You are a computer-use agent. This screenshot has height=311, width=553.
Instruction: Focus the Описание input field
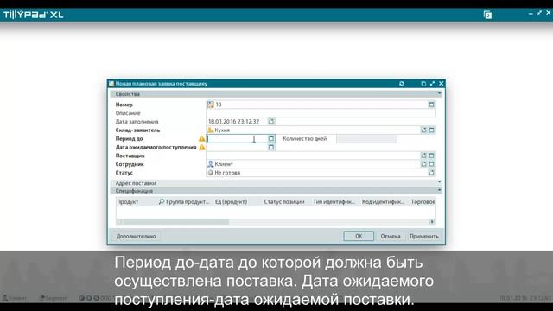[321, 113]
